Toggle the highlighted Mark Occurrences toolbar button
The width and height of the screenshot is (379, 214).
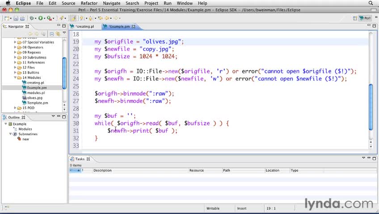coord(73,18)
